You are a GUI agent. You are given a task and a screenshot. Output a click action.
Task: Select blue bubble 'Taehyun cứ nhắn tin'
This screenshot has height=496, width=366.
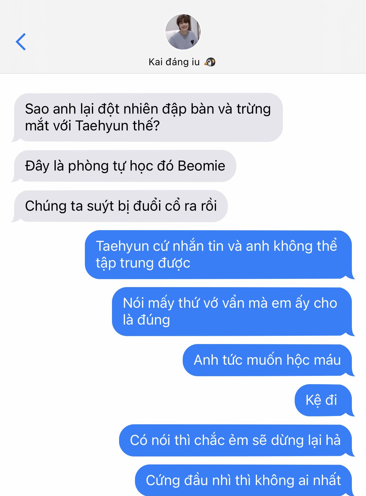(220, 255)
